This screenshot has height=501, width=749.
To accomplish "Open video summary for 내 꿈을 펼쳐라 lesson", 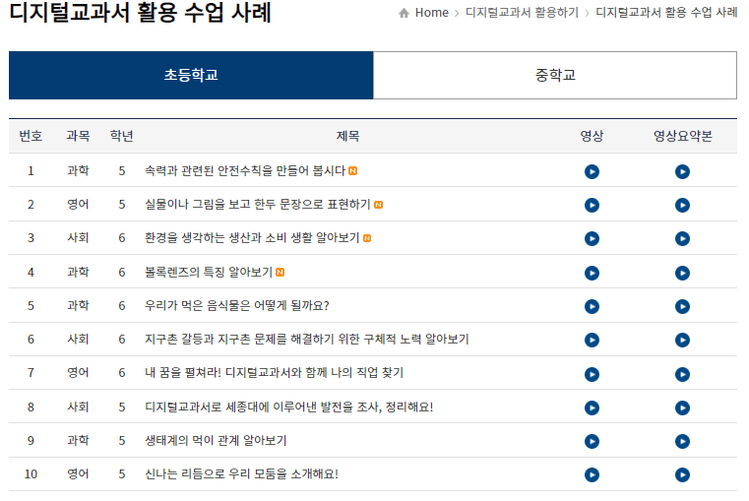I will point(682,374).
